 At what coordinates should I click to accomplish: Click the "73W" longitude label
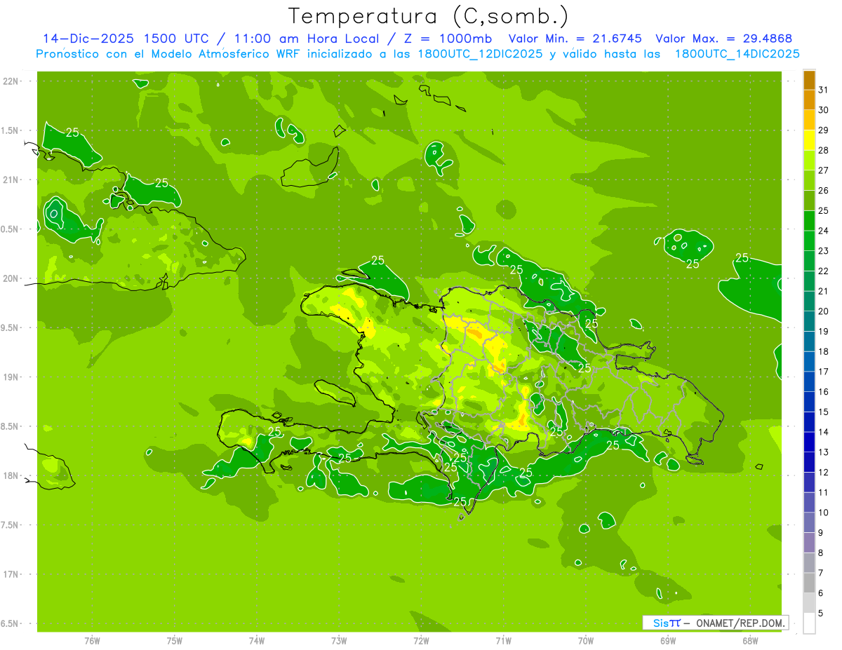[339, 641]
